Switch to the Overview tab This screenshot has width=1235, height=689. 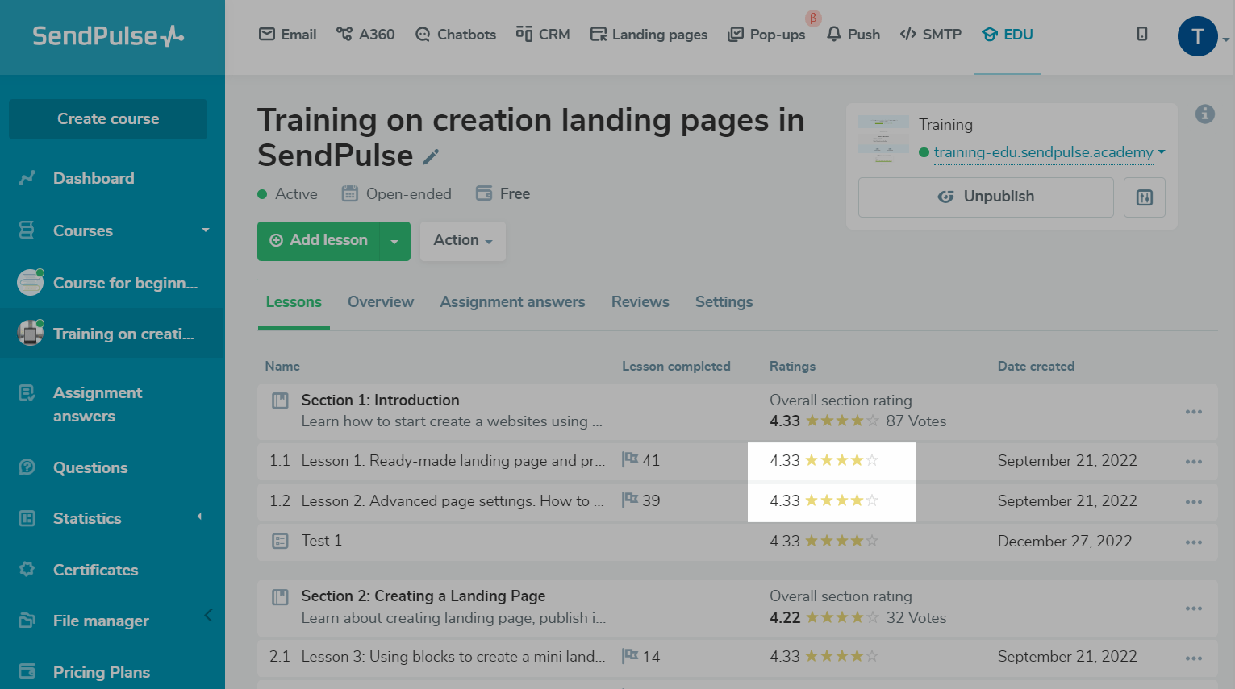pyautogui.click(x=381, y=302)
